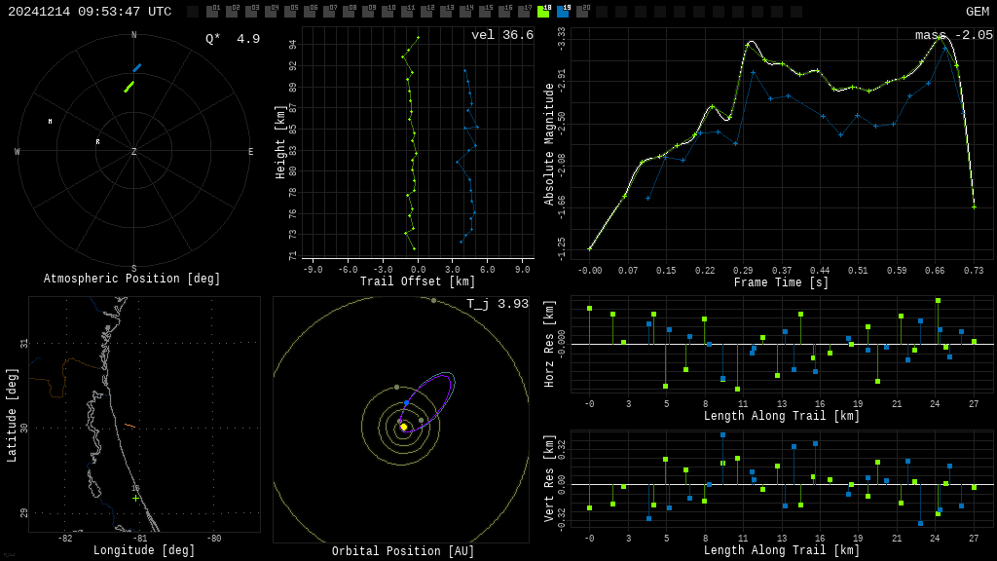Click the Absolute Magnitude axis label
The height and width of the screenshot is (561, 997).
pos(549,143)
